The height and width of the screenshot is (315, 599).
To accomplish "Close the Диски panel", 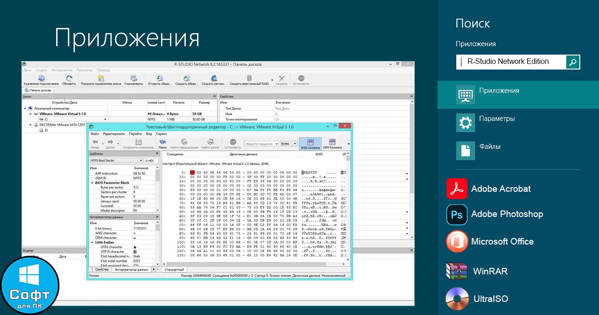I will pos(215,97).
